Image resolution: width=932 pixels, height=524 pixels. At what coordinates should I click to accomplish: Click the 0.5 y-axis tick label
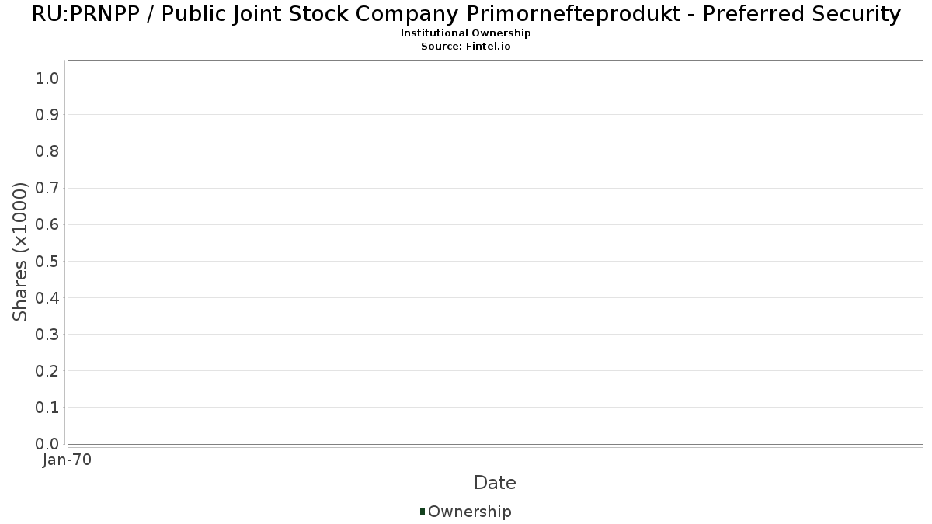pyautogui.click(x=47, y=261)
